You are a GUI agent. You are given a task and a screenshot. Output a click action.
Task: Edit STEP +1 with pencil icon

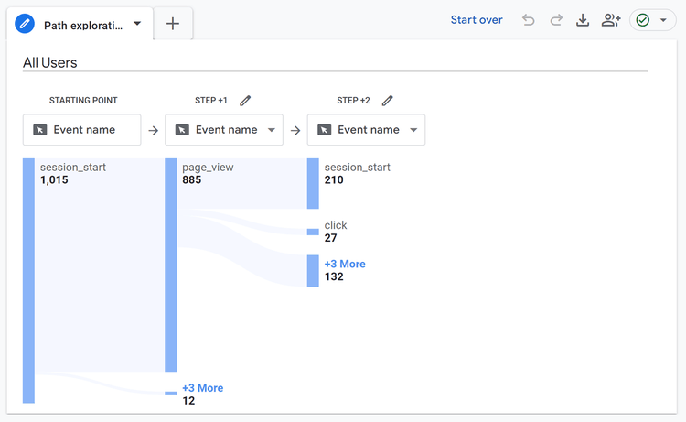click(x=245, y=101)
